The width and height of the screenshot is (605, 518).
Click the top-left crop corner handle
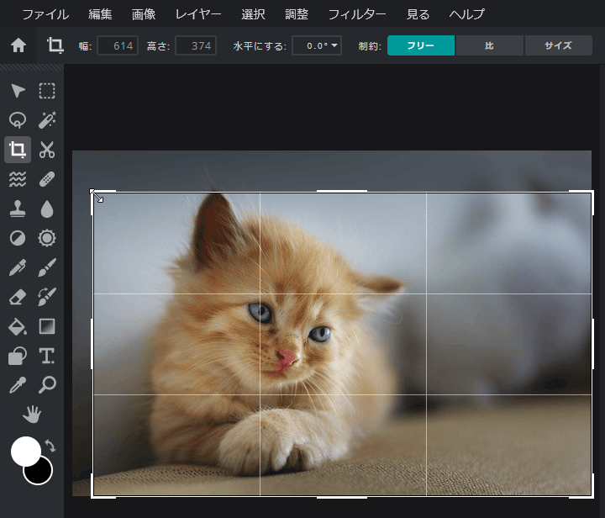(x=93, y=192)
